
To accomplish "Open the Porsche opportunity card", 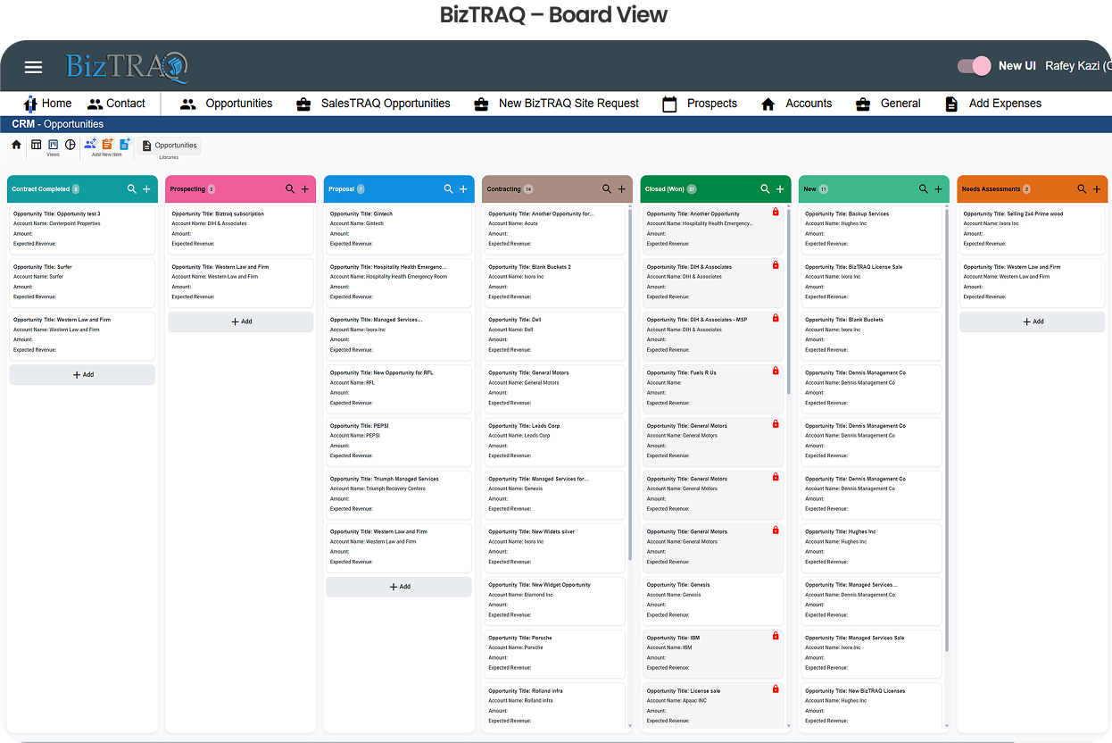I will click(555, 653).
